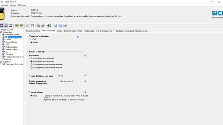Open help for Portée maximale du champ
This screenshot has height=125, width=223.
click(x=85, y=81)
